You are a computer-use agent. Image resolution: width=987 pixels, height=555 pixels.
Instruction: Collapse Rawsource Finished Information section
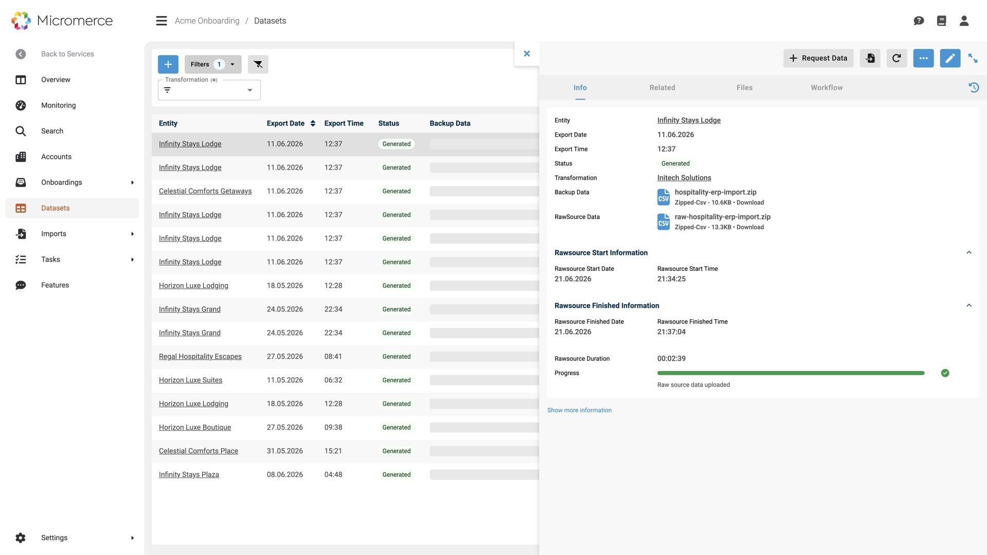pyautogui.click(x=968, y=305)
